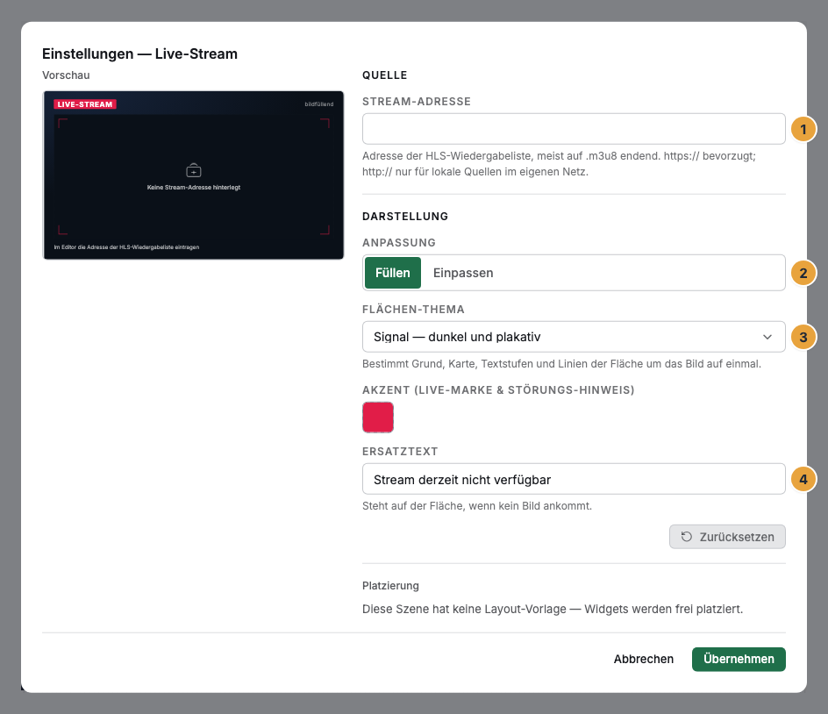This screenshot has height=714, width=828.
Task: Select the Einpassen fit option
Action: click(x=463, y=273)
